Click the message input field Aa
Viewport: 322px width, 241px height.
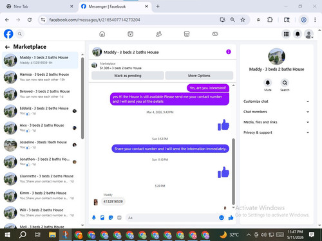coord(171,218)
